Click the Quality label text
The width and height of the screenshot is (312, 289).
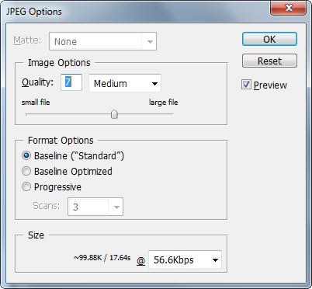[x=37, y=82]
